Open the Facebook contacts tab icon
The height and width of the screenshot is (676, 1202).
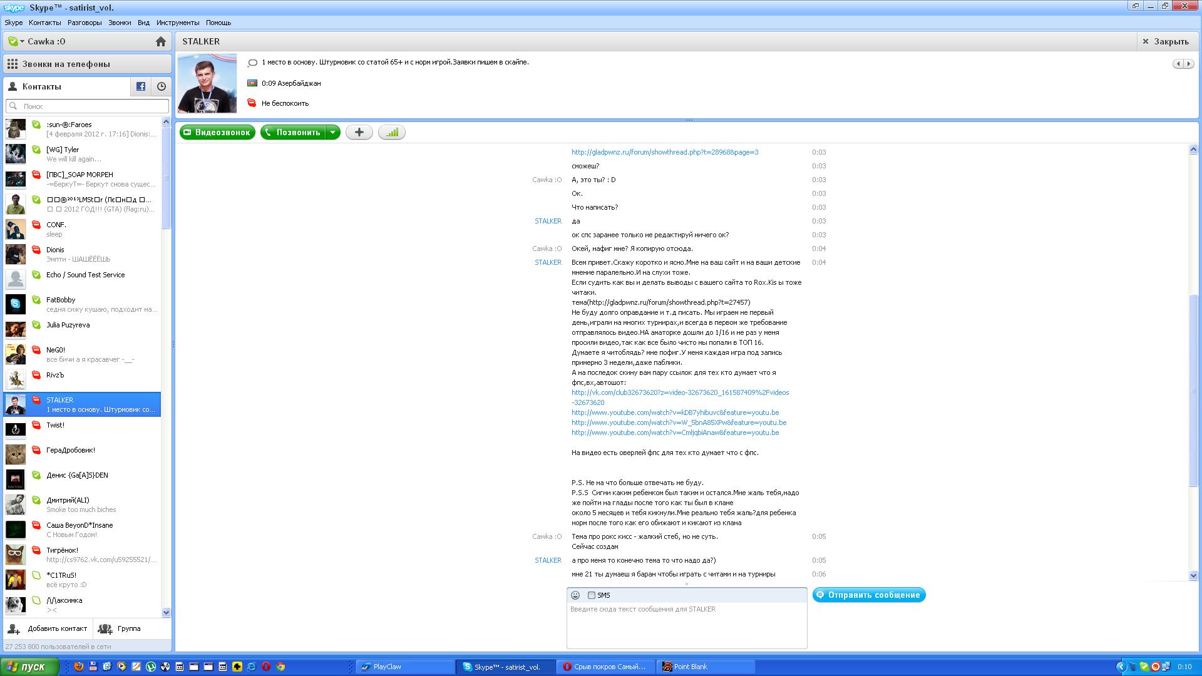coord(141,86)
